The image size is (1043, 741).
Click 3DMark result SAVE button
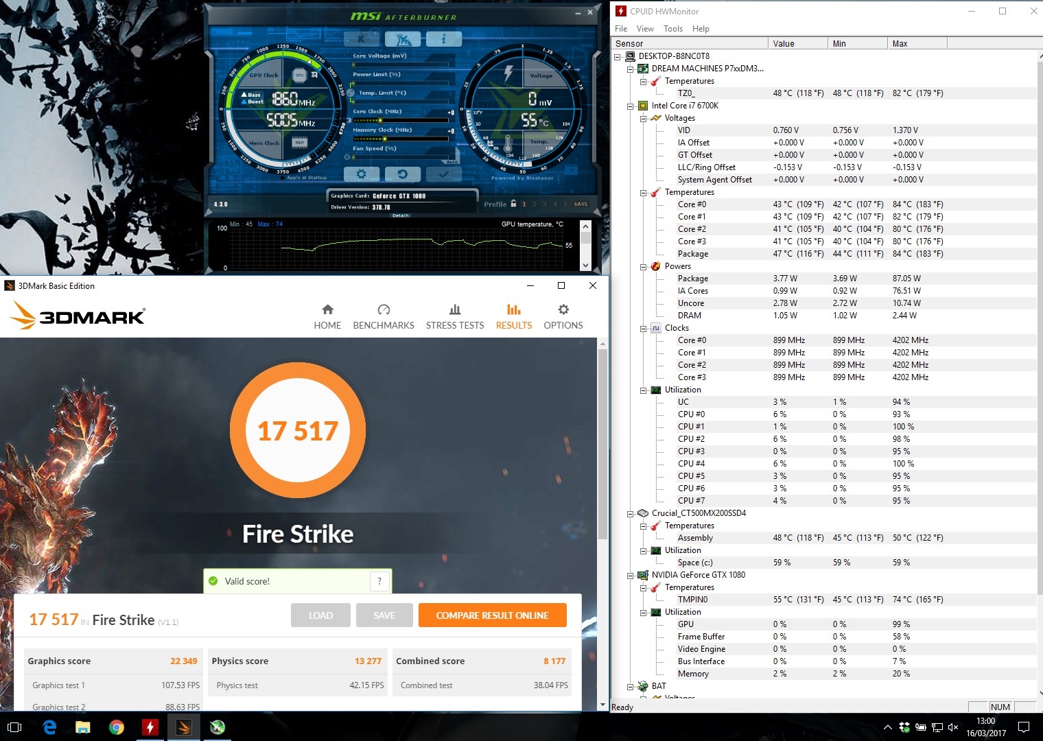pos(384,615)
